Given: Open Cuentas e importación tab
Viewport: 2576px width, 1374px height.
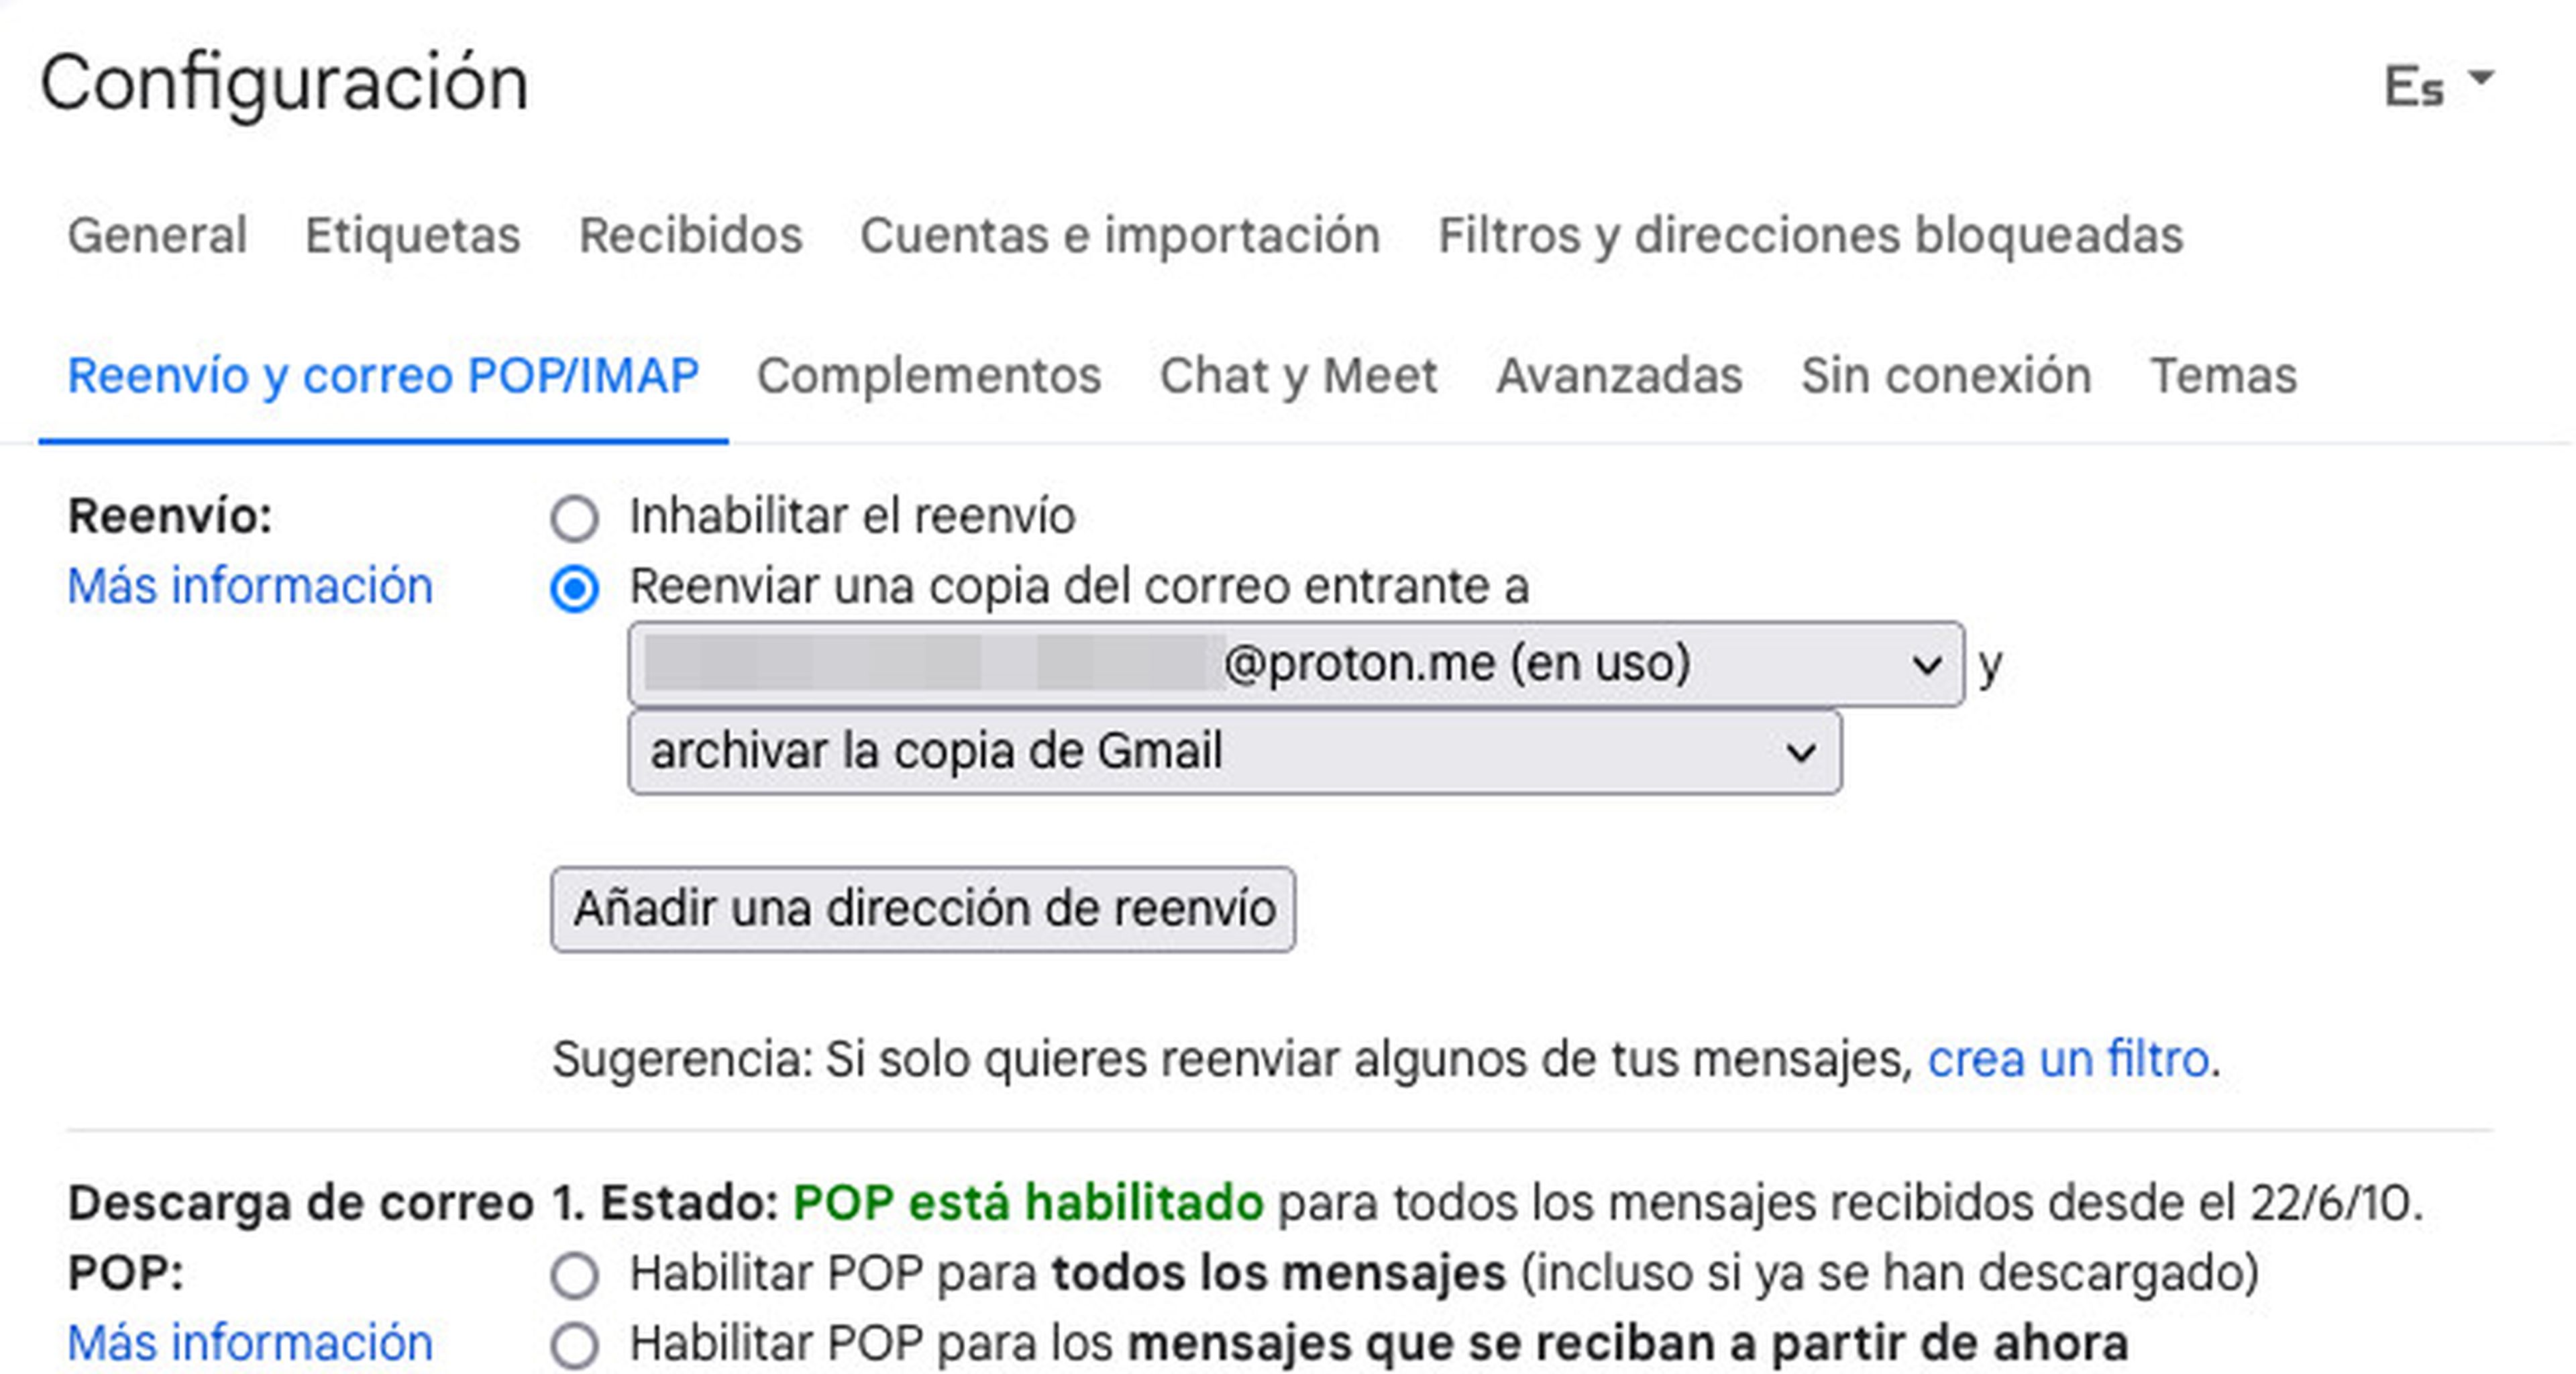Looking at the screenshot, I should [x=1120, y=236].
